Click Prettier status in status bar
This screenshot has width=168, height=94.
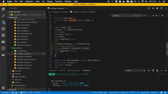[154, 92]
